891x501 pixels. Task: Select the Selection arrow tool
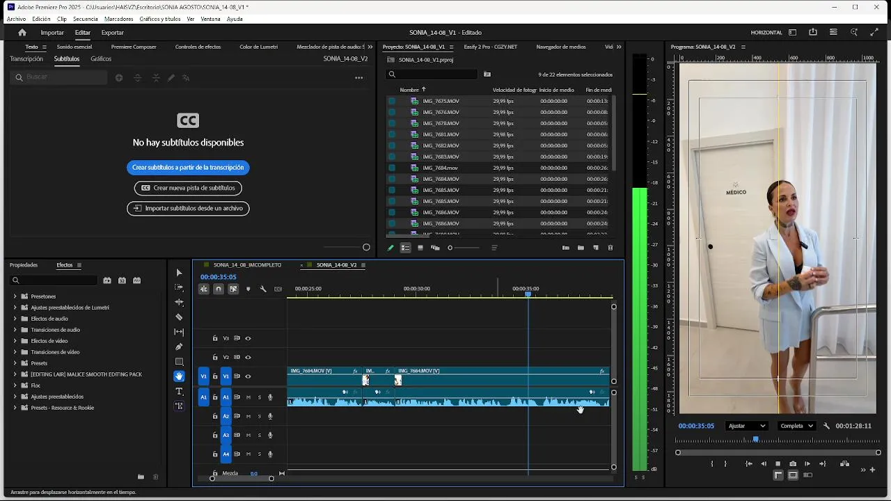(x=179, y=273)
